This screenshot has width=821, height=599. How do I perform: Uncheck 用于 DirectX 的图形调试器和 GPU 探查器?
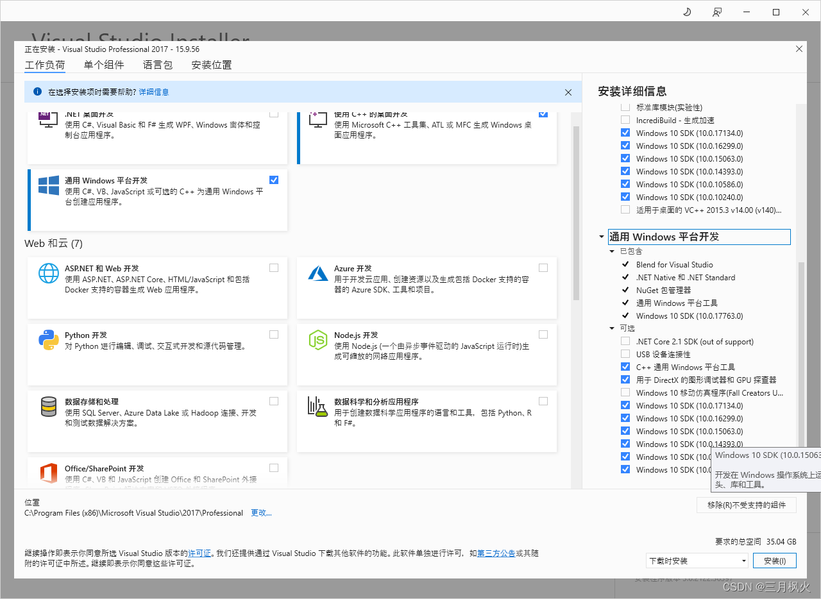(625, 380)
